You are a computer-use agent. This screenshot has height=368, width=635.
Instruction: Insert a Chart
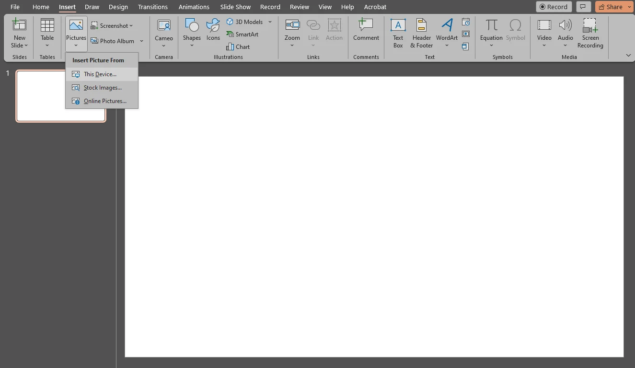[x=238, y=46]
